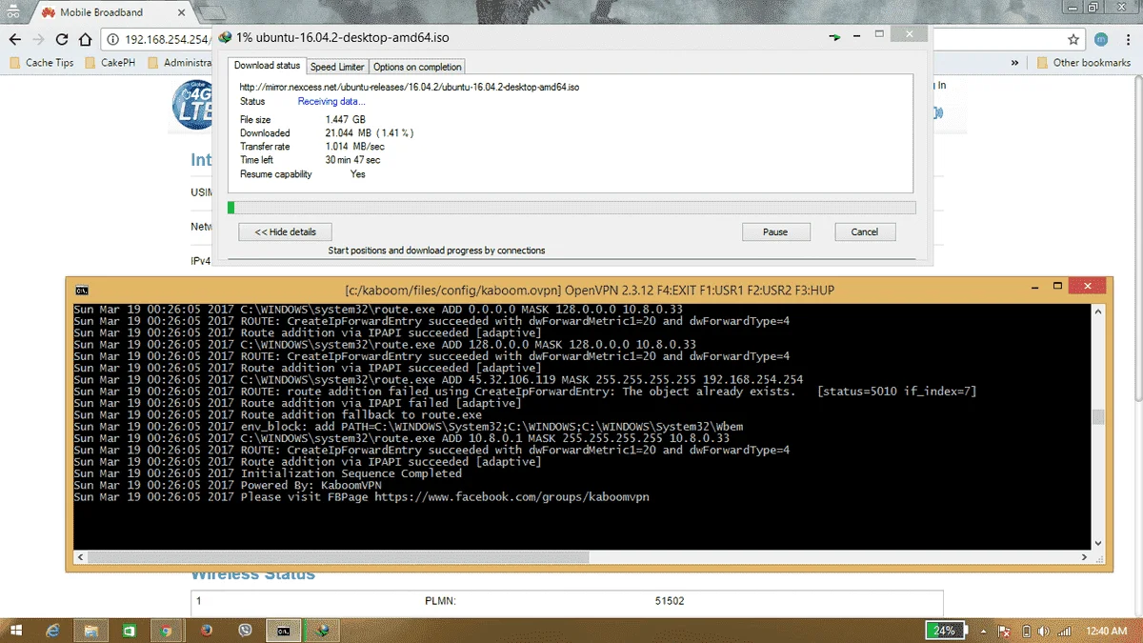Open the Cache Tips bookmark folder
Viewport: 1143px width, 643px height.
click(x=41, y=63)
